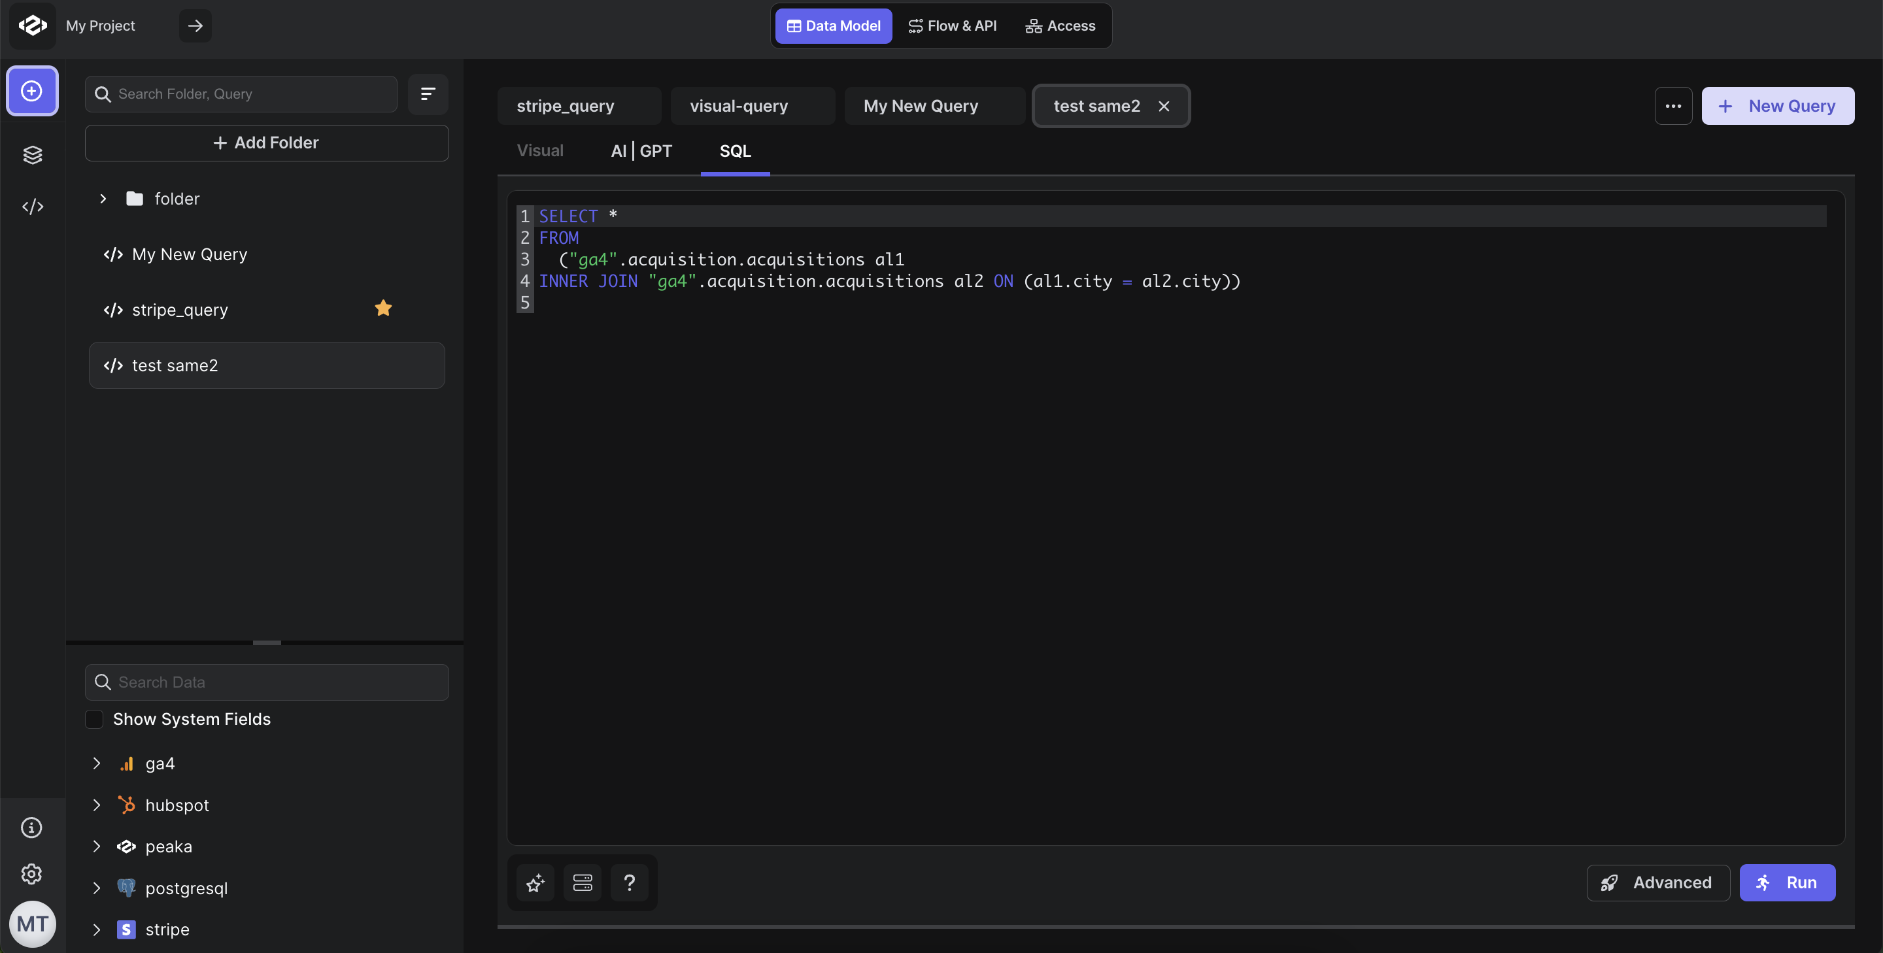Click the sparkle magic stars icon
The height and width of the screenshot is (953, 1883).
[535, 882]
